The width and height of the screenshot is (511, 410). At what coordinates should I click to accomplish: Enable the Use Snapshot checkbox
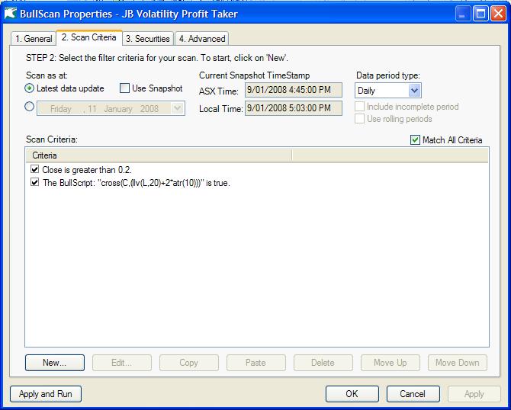click(x=125, y=89)
